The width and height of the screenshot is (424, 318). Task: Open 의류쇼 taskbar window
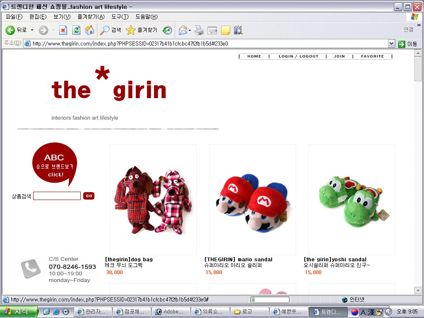click(210, 312)
